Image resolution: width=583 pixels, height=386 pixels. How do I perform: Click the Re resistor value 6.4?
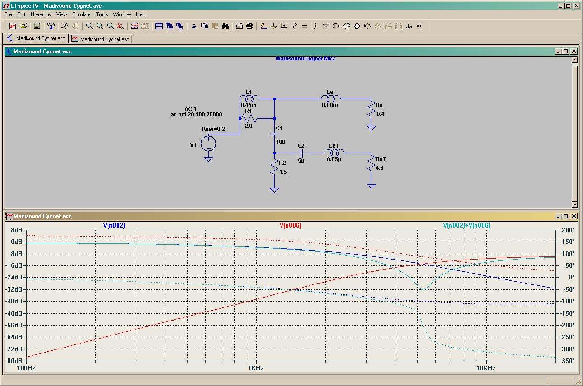click(380, 114)
